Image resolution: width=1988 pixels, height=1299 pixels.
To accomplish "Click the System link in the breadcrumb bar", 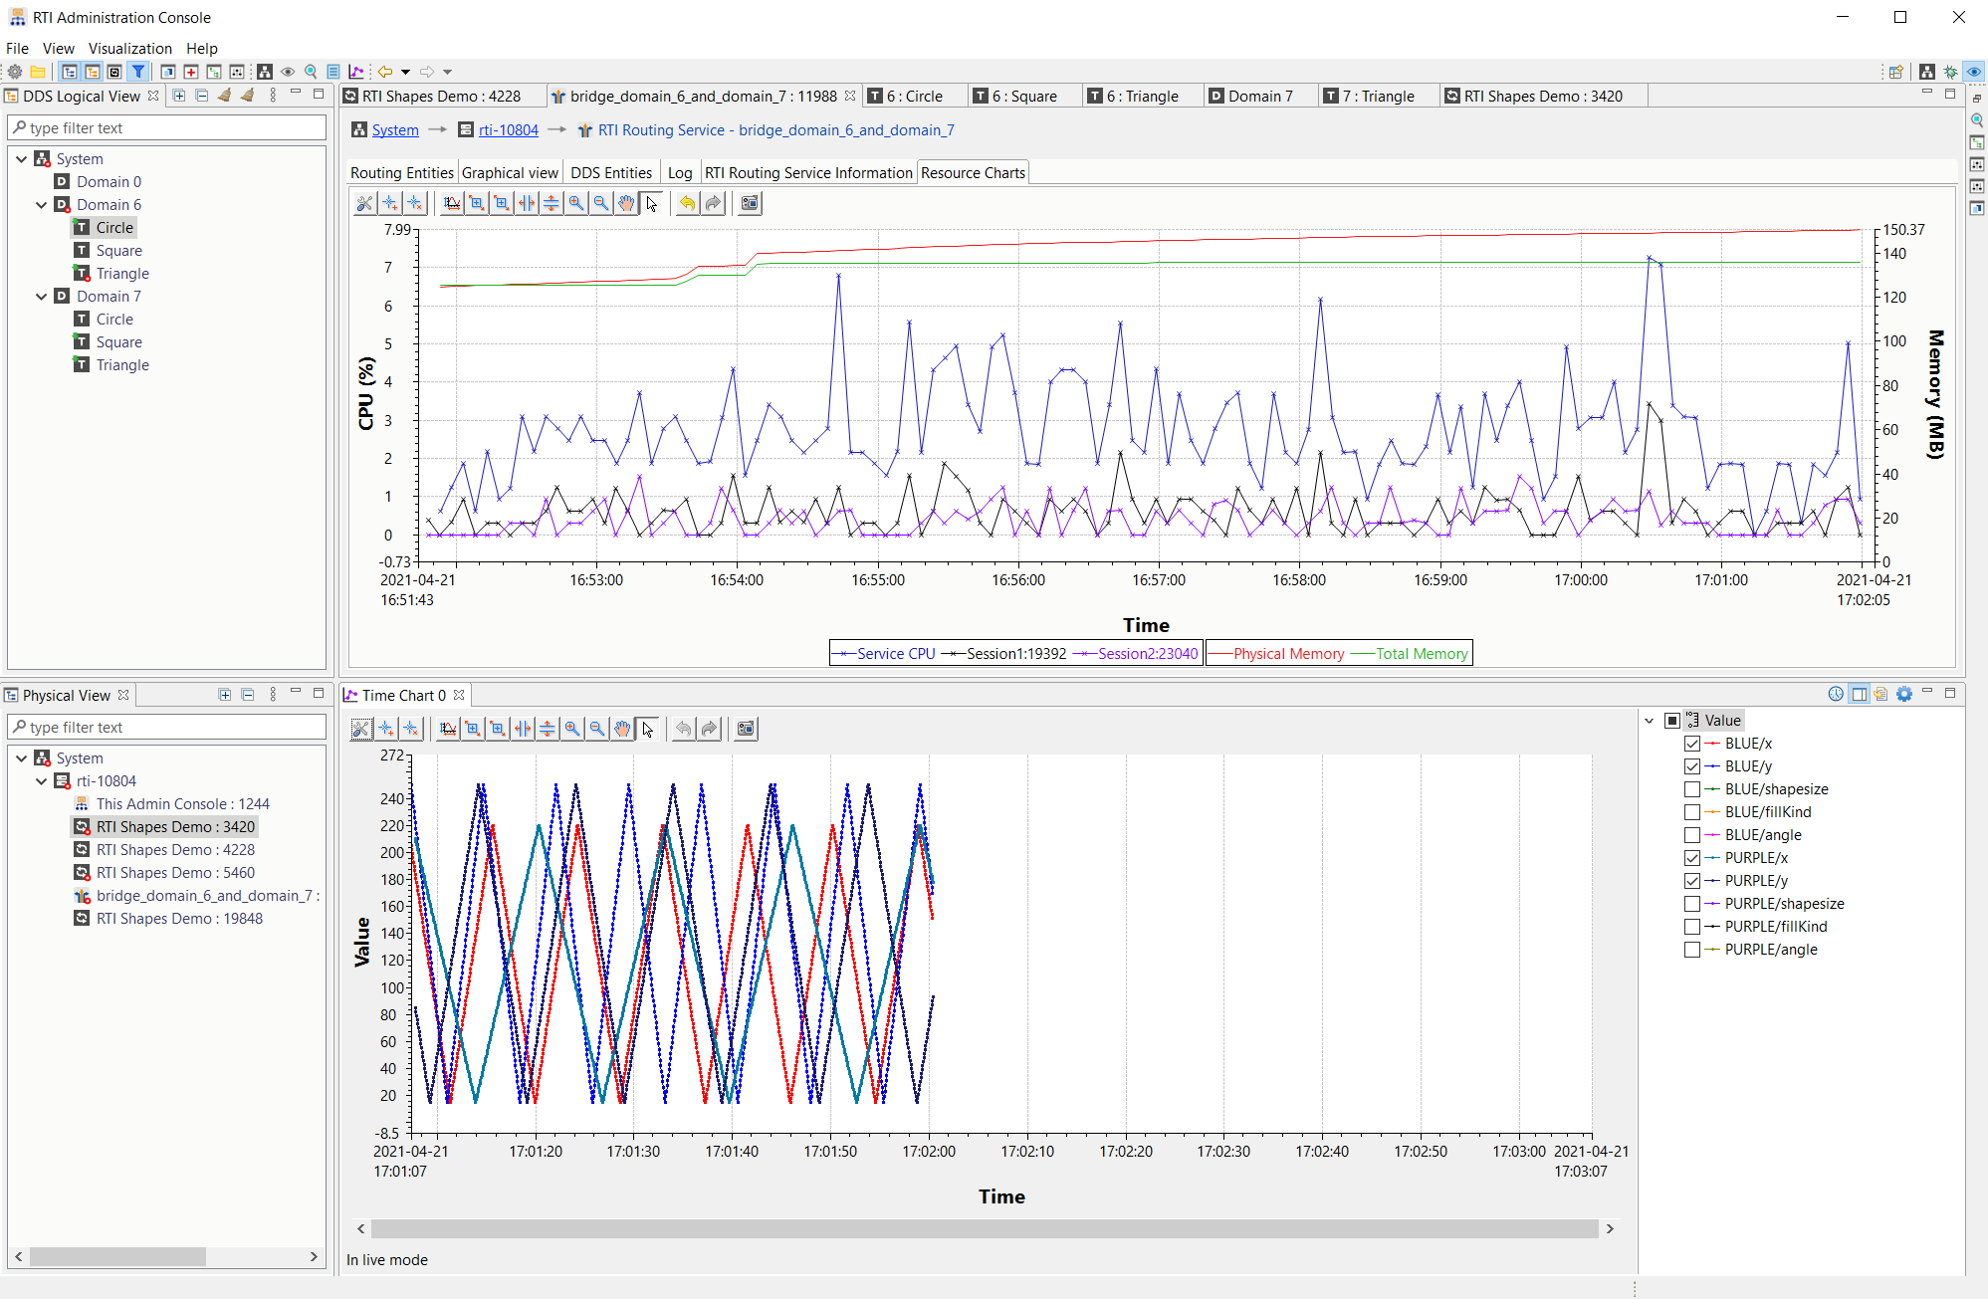I will click(395, 129).
